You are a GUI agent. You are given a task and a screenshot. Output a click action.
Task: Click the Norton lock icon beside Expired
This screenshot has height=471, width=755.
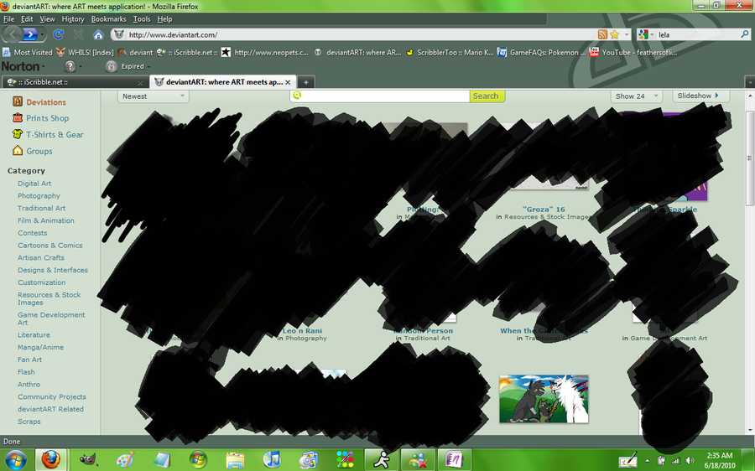point(112,66)
